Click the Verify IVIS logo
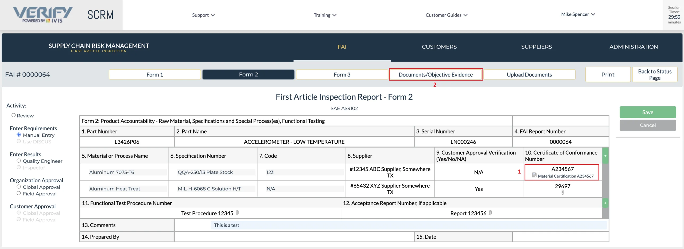This screenshot has width=684, height=249. tap(43, 15)
